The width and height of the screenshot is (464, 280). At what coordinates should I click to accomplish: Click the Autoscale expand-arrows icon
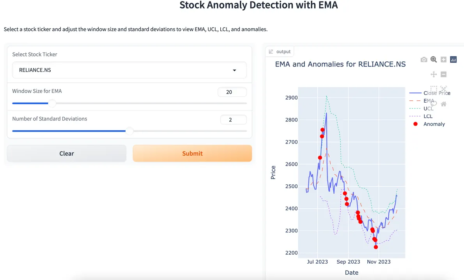point(443,89)
